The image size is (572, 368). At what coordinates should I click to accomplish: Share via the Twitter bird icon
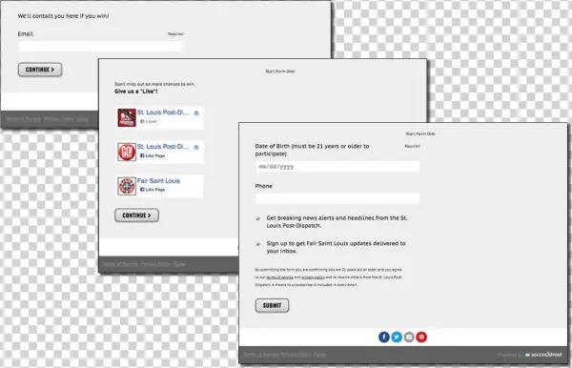click(x=397, y=337)
